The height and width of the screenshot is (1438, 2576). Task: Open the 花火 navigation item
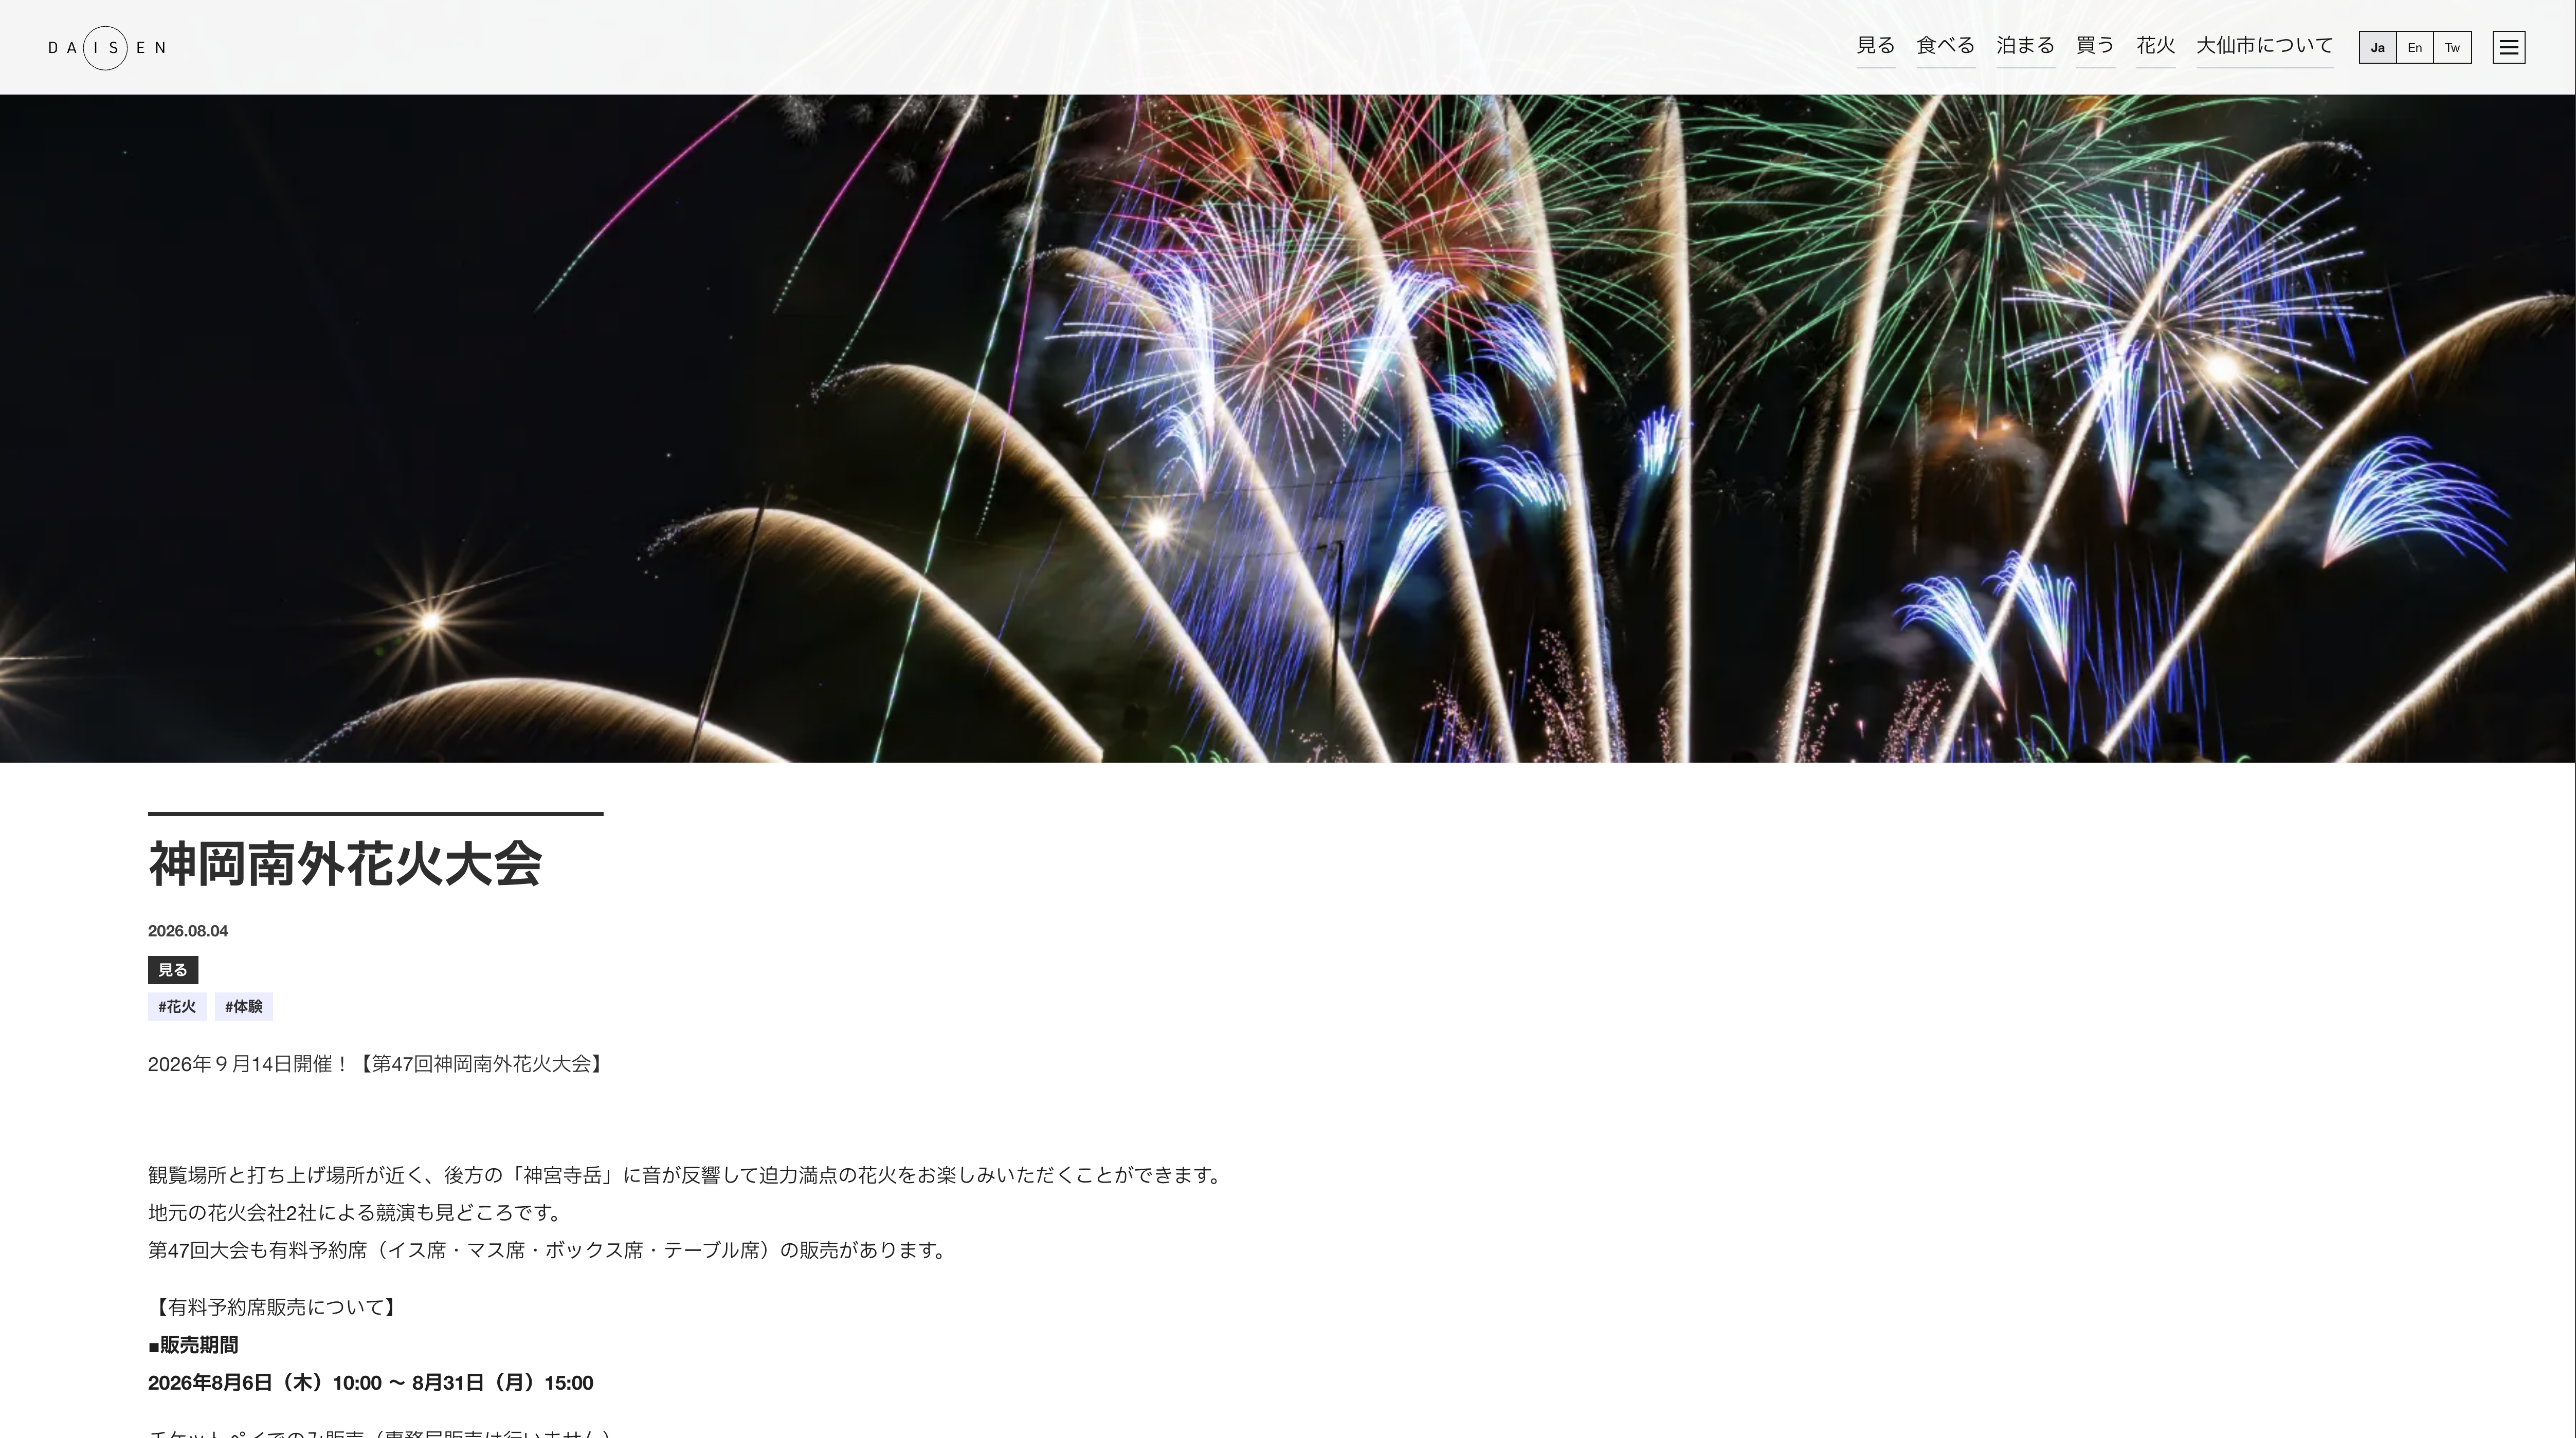point(2155,46)
